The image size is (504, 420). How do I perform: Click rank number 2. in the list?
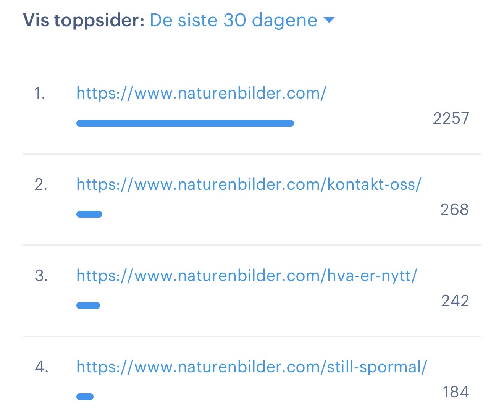tap(41, 184)
